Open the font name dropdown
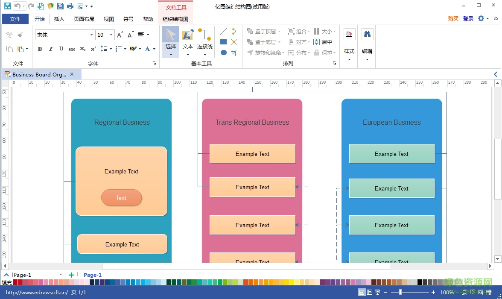Image resolution: width=502 pixels, height=299 pixels. pos(91,35)
